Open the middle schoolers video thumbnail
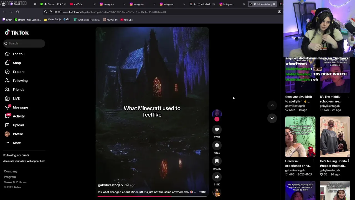Viewport: 355px width, 200px height. click(335, 75)
